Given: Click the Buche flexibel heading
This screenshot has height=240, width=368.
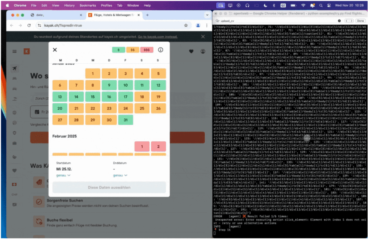Looking at the screenshot, I should click(x=60, y=220).
